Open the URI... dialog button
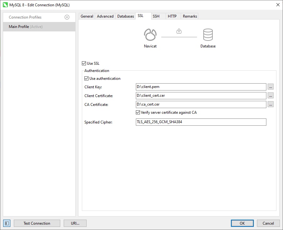Image resolution: width=283 pixels, height=230 pixels. (x=75, y=223)
